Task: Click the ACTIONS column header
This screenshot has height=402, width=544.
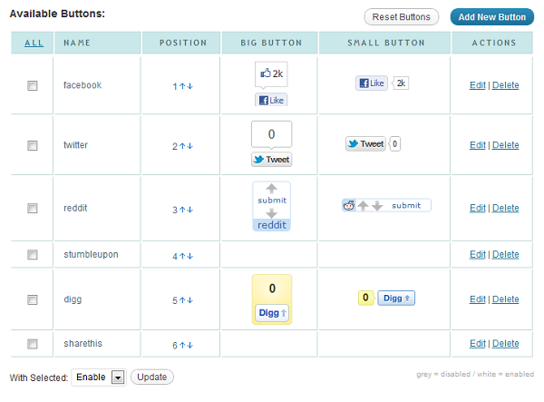Action: [494, 43]
